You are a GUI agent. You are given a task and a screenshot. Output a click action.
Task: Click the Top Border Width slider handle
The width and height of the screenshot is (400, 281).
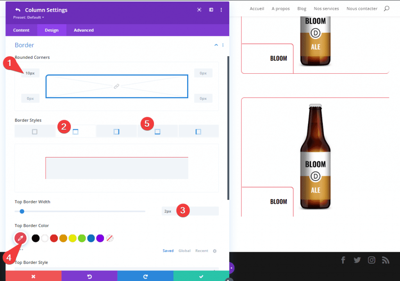point(22,211)
